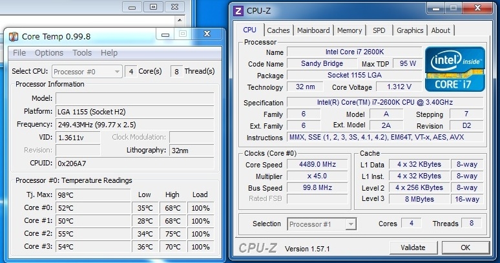
Task: Open the Help menu in Core Temp
Action: [109, 52]
